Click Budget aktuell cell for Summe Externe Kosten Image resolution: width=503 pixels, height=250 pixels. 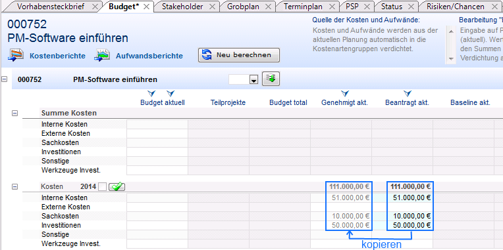pos(157,134)
